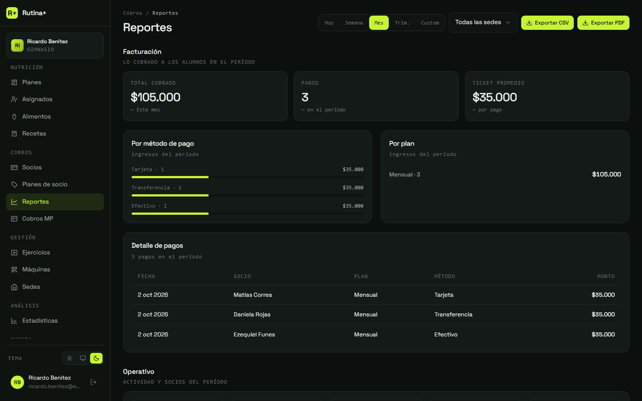Screen dimensions: 642x401
Task: Open the Máquinas sidebar icon
Action: tap(14, 270)
